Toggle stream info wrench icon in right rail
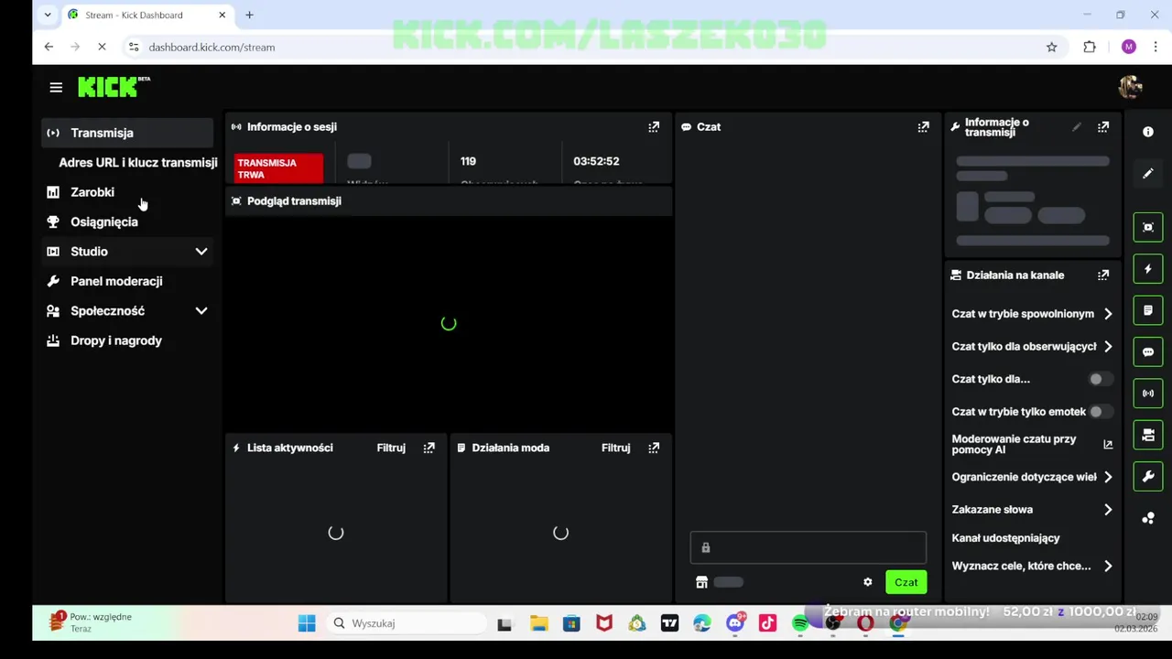1172x659 pixels. click(1148, 477)
